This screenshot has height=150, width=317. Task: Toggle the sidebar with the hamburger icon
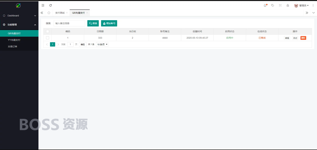tap(43, 6)
